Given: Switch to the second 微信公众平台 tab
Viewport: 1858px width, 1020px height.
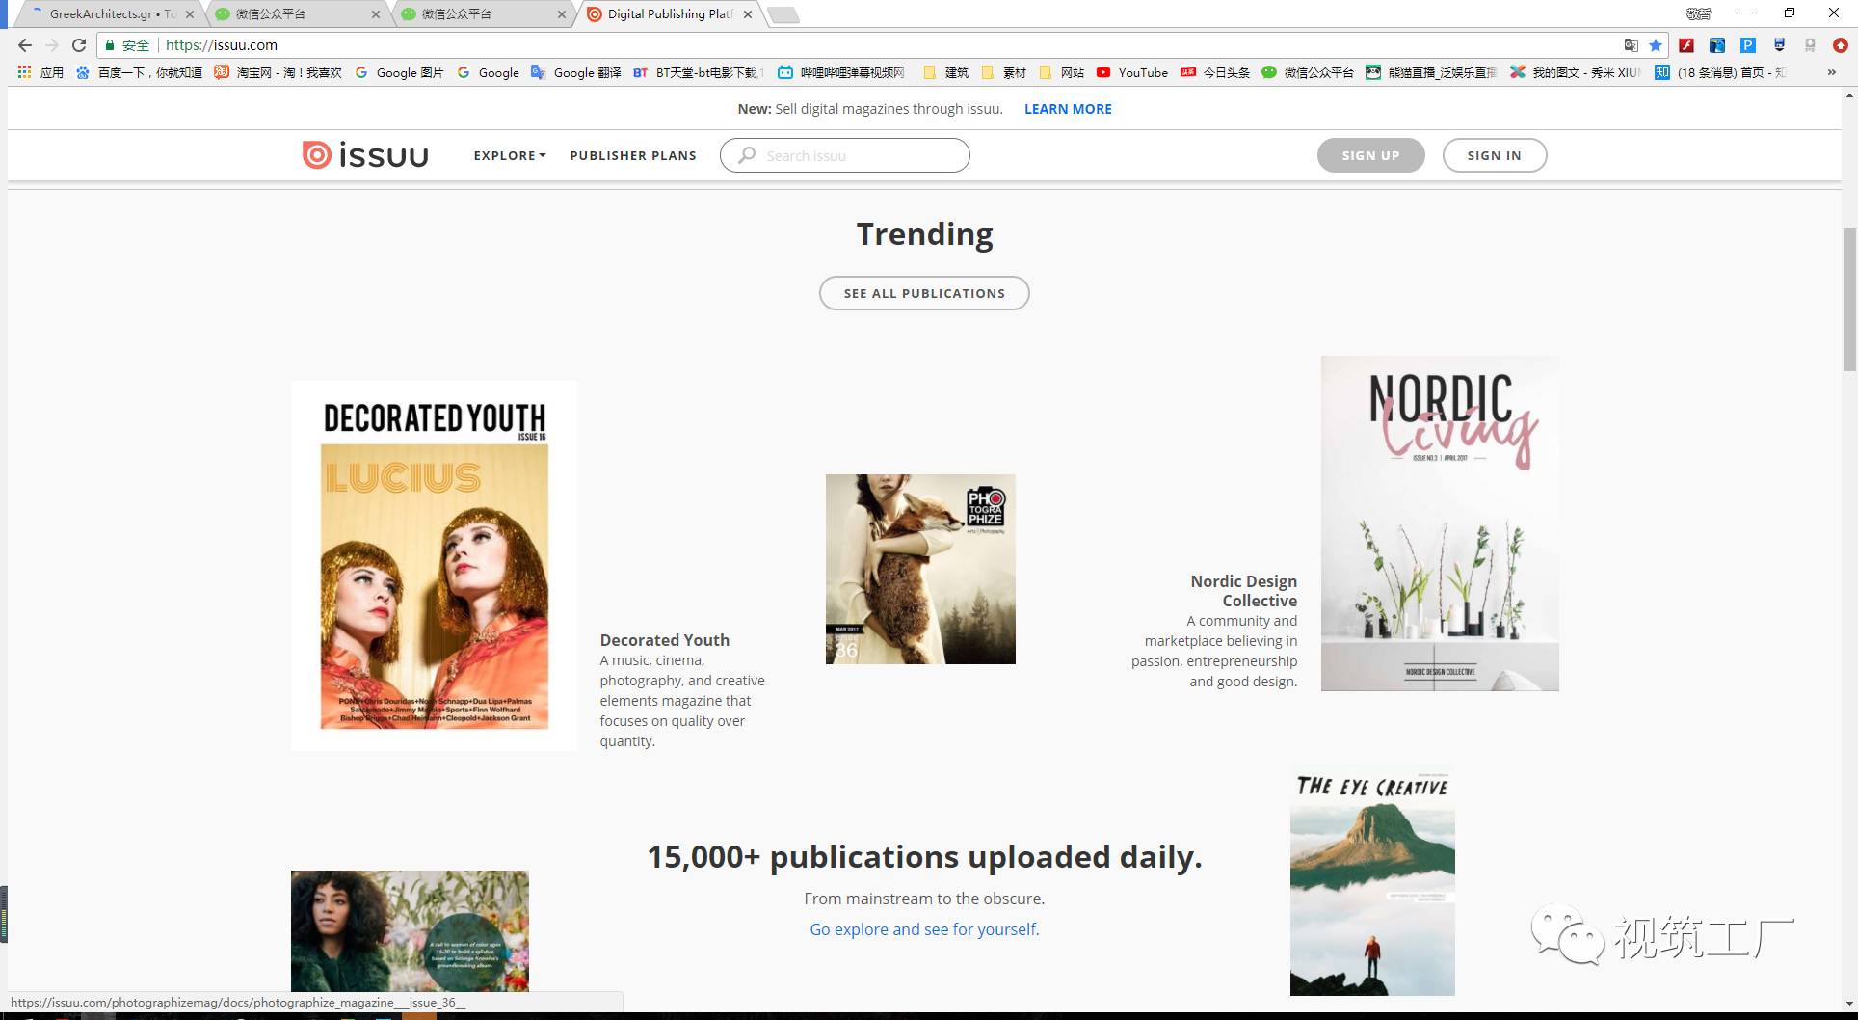Looking at the screenshot, I should 482,14.
